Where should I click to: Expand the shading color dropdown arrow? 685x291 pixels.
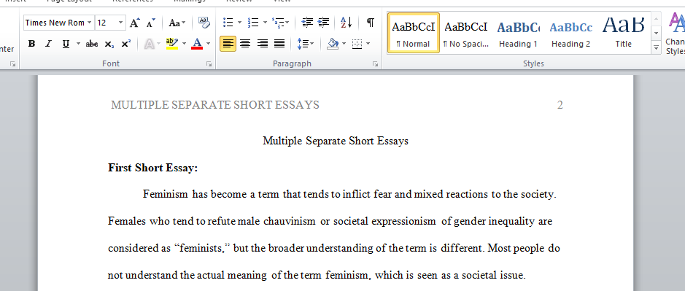click(x=344, y=44)
